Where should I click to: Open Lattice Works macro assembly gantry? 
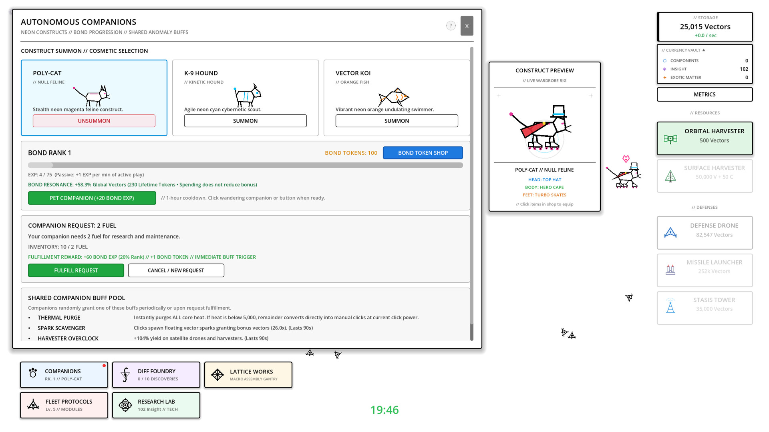[x=248, y=375]
